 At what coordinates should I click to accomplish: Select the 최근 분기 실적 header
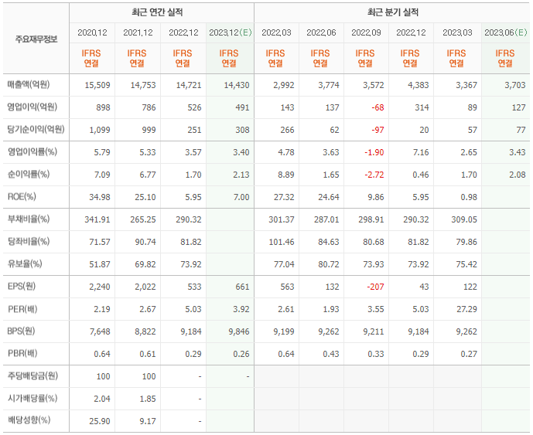coord(393,12)
